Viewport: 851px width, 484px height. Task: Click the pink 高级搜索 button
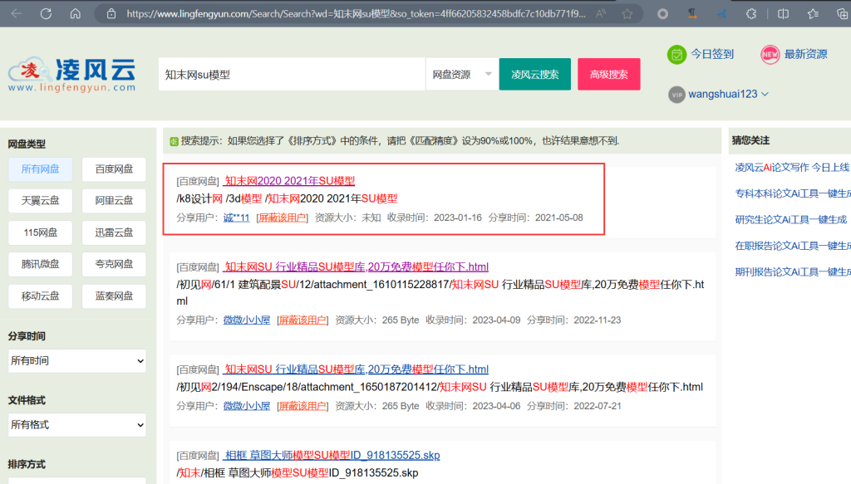coord(608,74)
